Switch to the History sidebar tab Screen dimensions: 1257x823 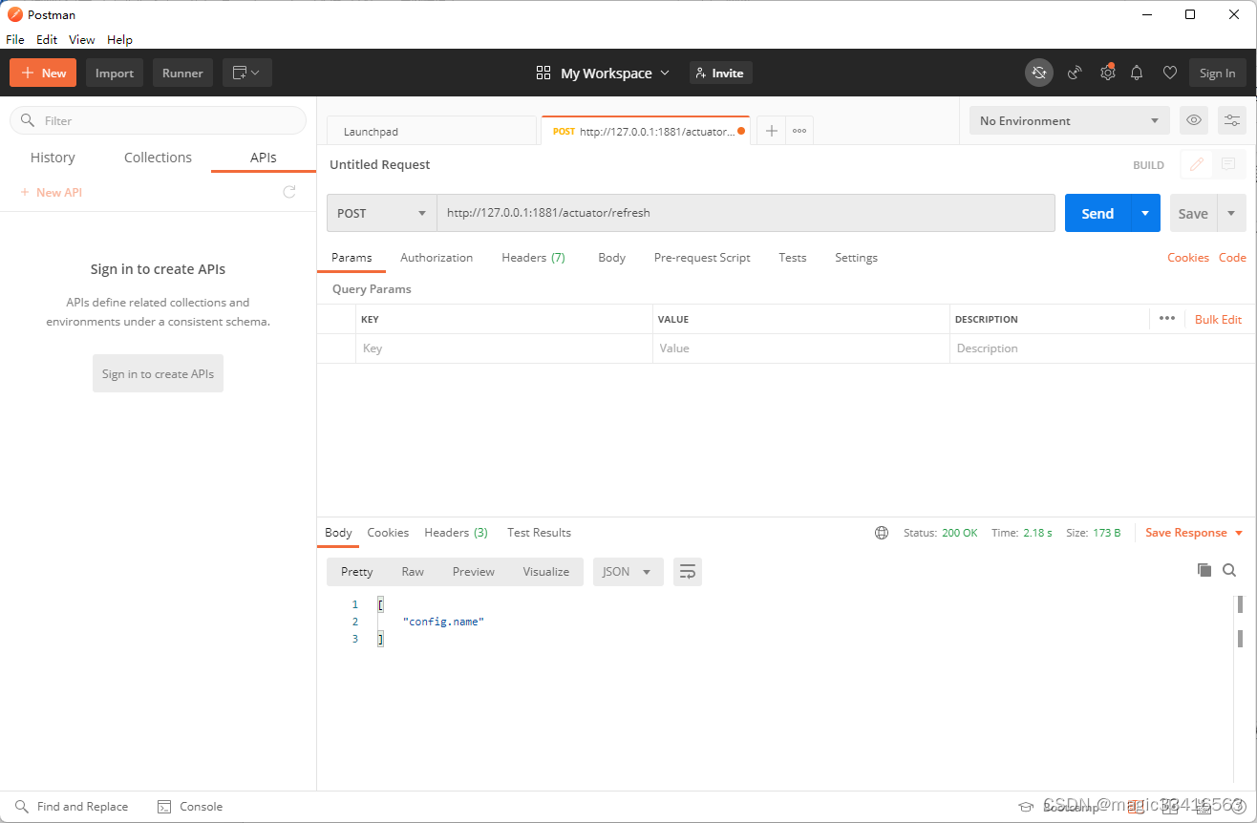click(53, 158)
